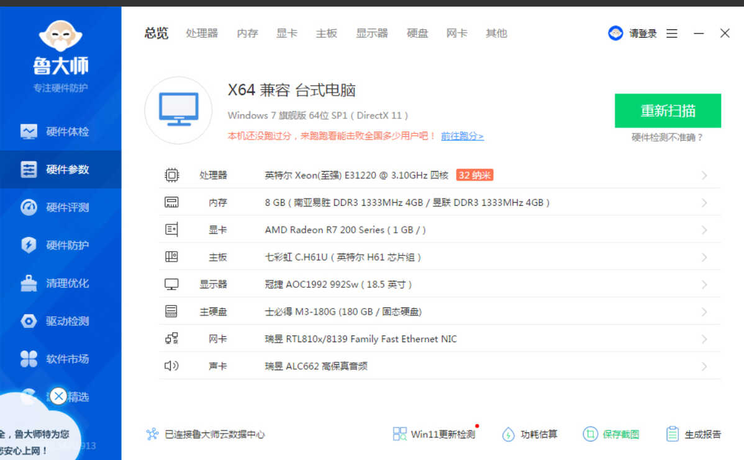Switch to the 主板 tab
The height and width of the screenshot is (460, 744).
[x=327, y=33]
